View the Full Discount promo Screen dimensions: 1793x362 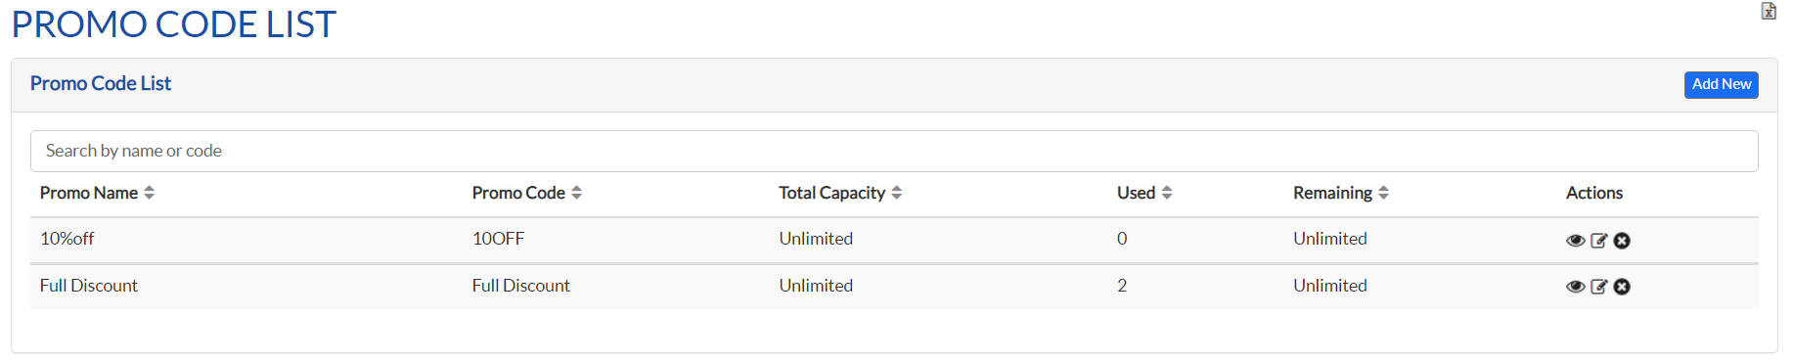pyautogui.click(x=1575, y=287)
